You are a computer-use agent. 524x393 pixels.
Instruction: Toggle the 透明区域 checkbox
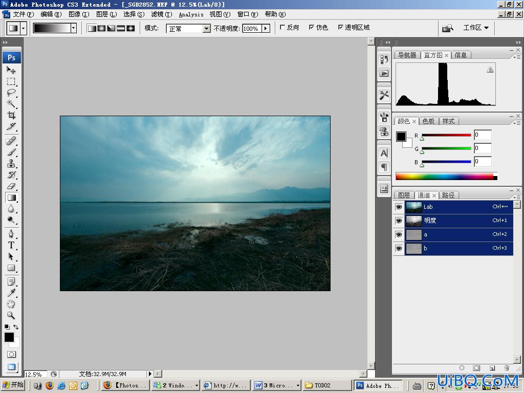point(340,28)
